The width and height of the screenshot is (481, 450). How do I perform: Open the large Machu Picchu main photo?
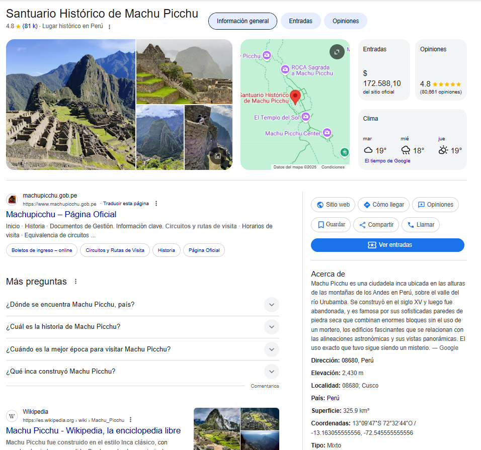tap(70, 105)
